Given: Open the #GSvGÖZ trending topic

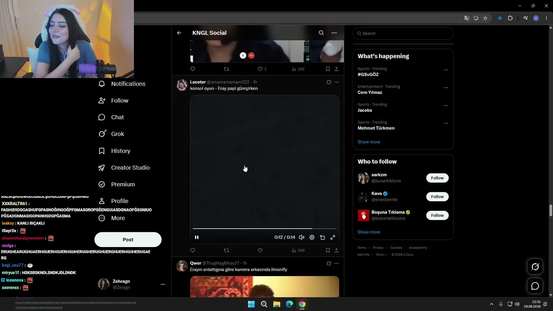Looking at the screenshot, I should [368, 75].
